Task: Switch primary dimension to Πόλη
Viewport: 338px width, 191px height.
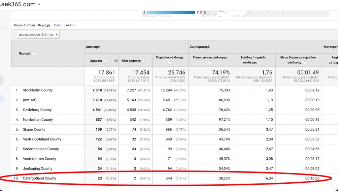Action: 58,25
